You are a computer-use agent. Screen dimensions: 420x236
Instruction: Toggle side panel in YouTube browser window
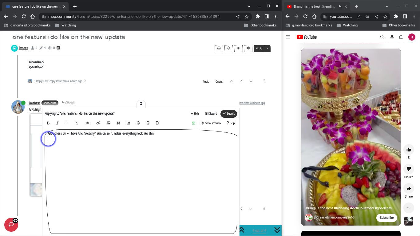(x=405, y=17)
